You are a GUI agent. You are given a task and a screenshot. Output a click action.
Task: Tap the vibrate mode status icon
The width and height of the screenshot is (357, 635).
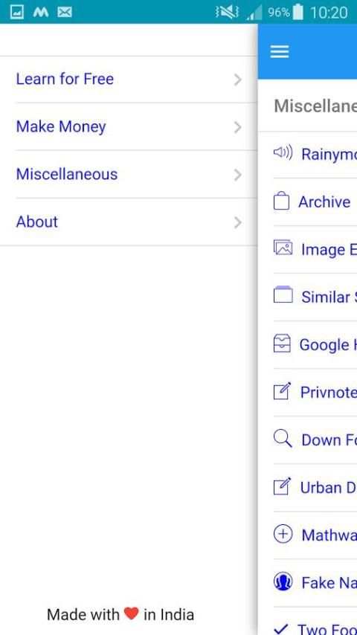pyautogui.click(x=227, y=13)
